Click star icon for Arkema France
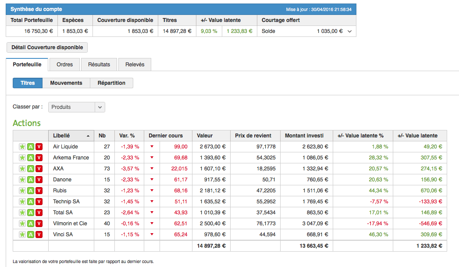459x267 pixels. 22,158
